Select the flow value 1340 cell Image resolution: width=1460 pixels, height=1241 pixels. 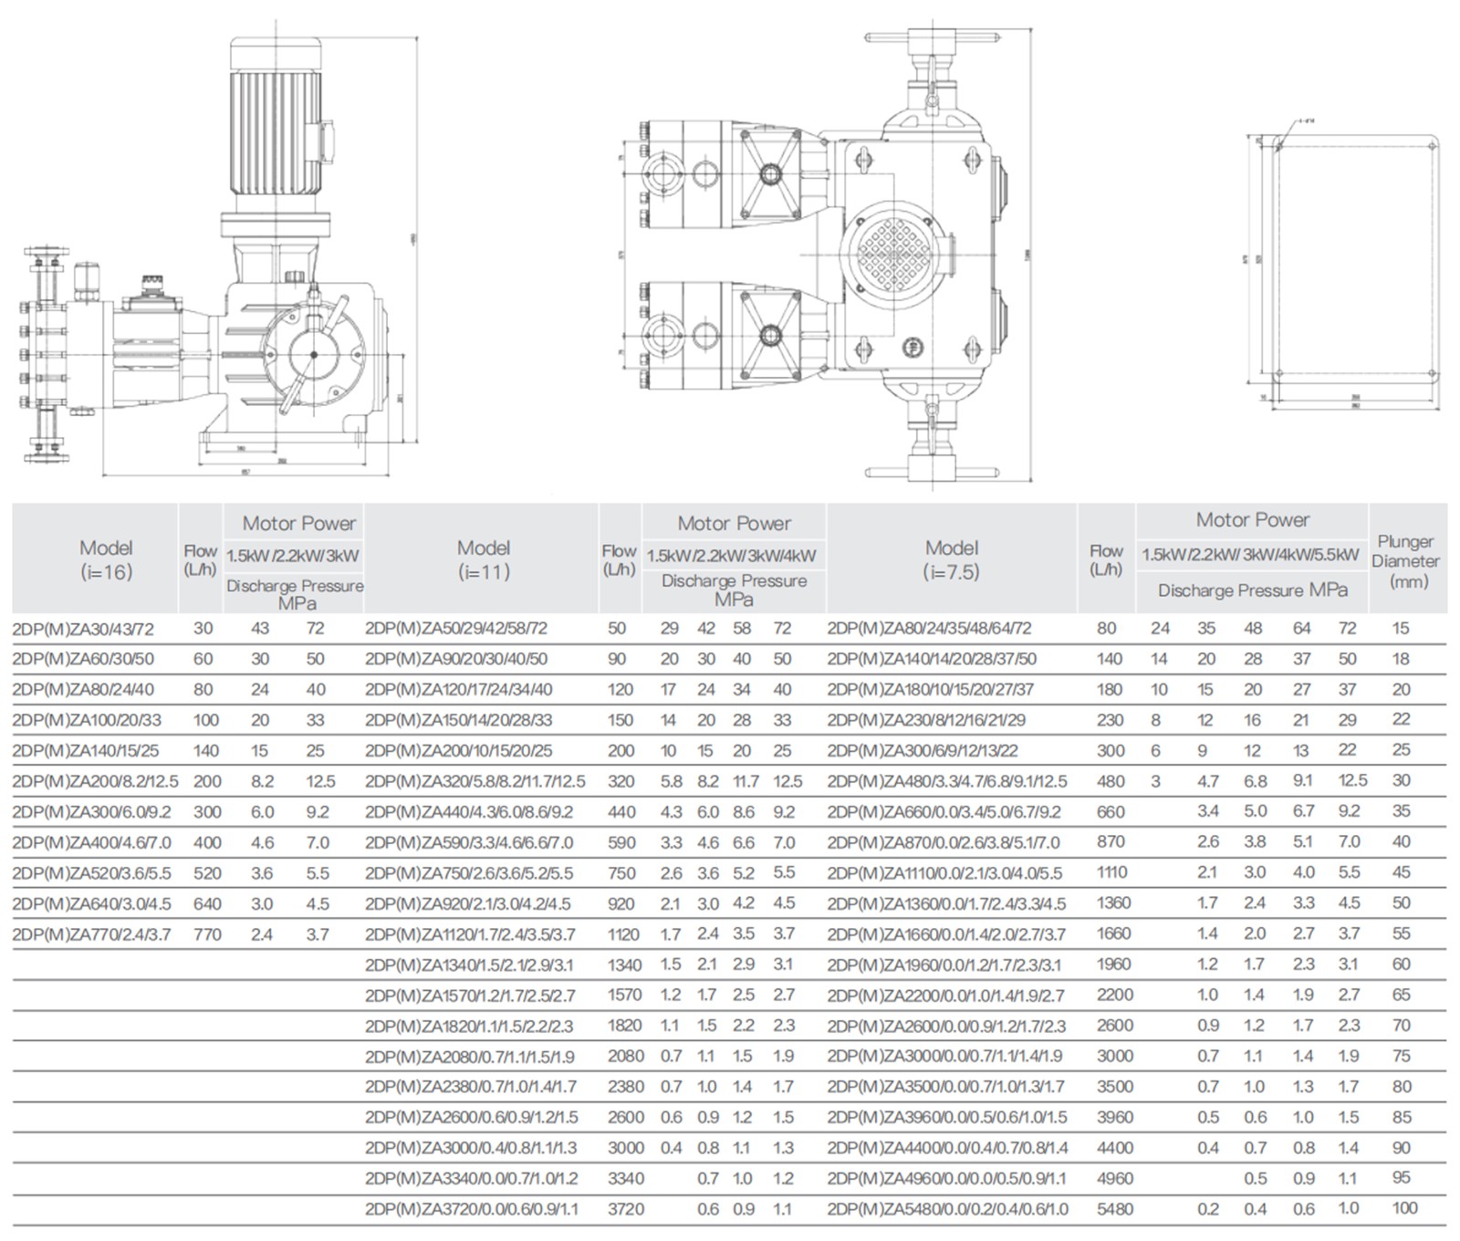point(624,965)
